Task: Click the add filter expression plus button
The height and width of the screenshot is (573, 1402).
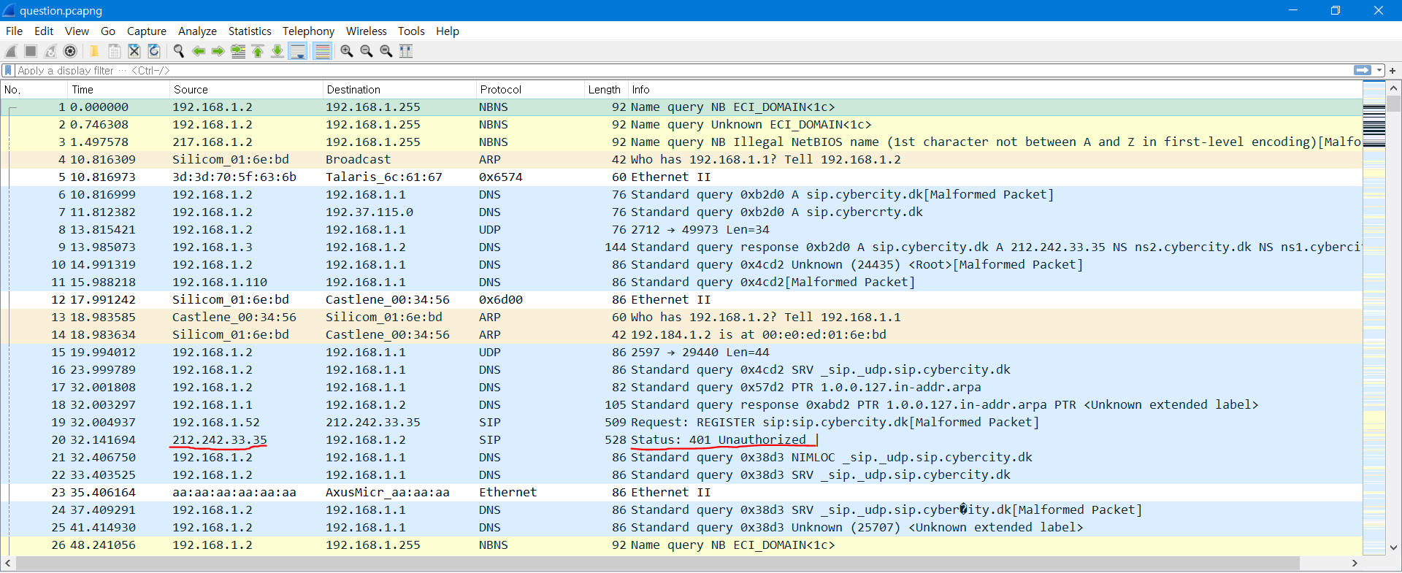Action: tap(1393, 71)
